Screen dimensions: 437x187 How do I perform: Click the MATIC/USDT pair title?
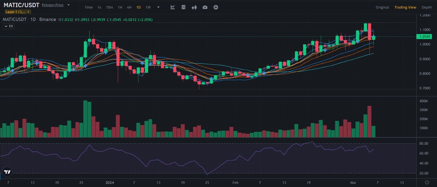(22, 5)
